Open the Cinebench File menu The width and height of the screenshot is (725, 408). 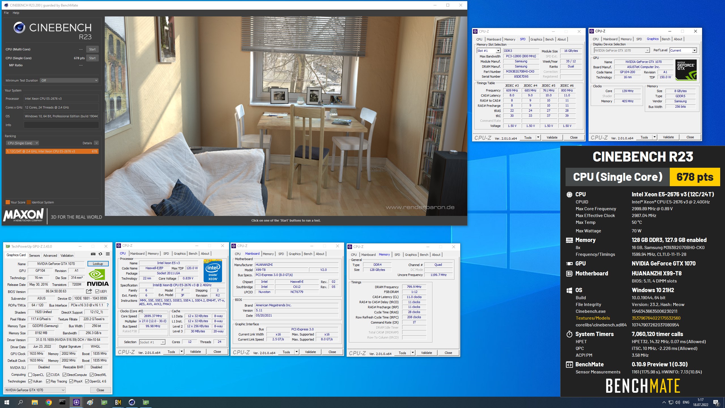[x=6, y=13]
